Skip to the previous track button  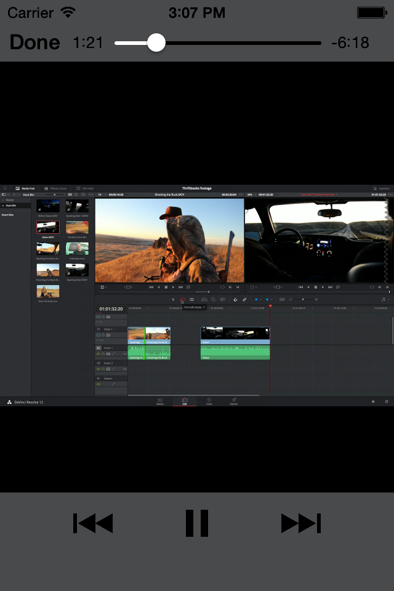click(x=93, y=523)
